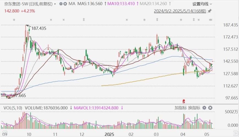Open the 2024/9/2-2025/5/14 date range selector
The height and width of the screenshot is (137, 239).
(x=180, y=11)
